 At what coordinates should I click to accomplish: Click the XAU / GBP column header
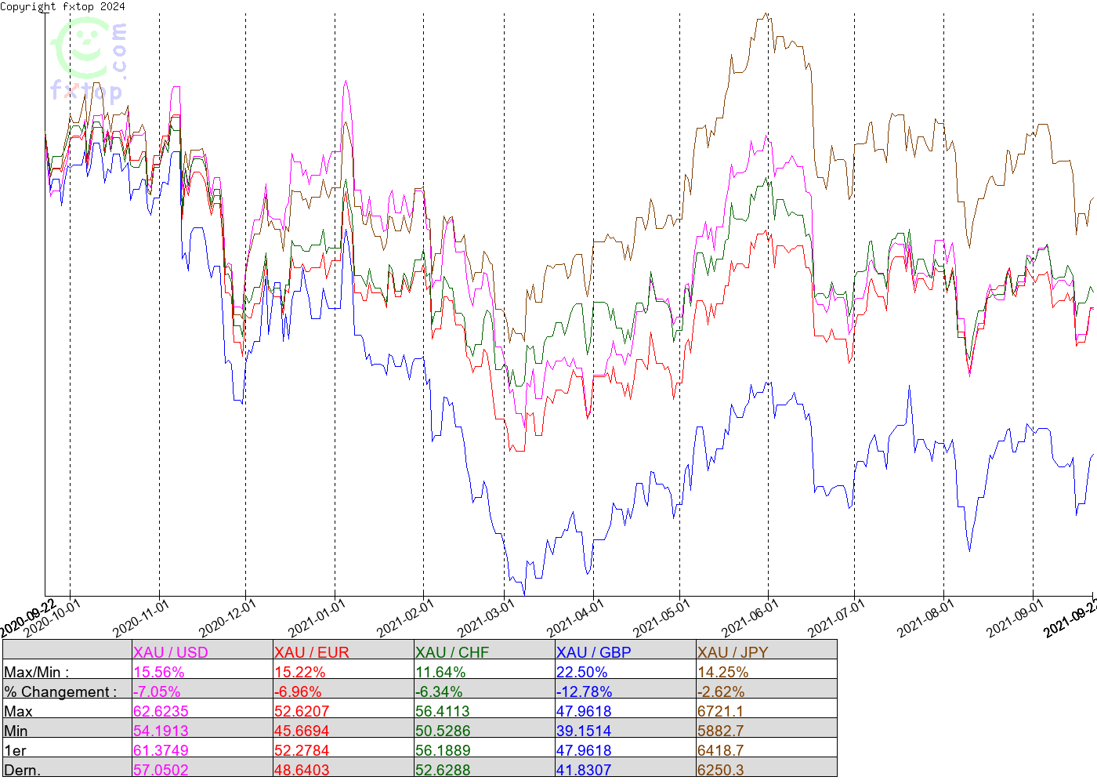[x=593, y=652]
